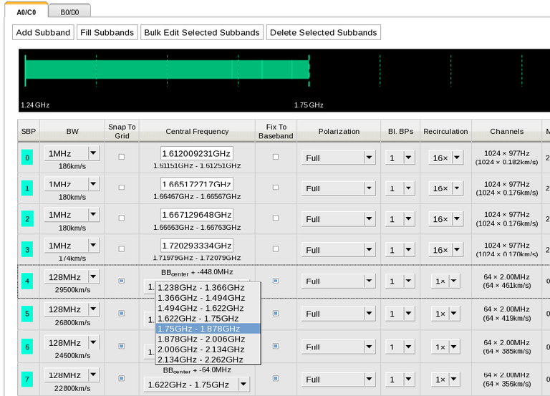Click the cyan subband 6 index badge

[x=28, y=347]
